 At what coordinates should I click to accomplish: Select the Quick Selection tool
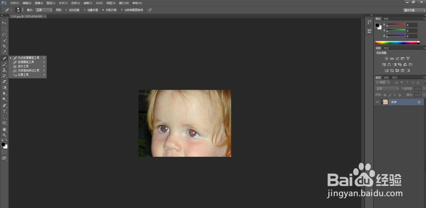click(4, 40)
